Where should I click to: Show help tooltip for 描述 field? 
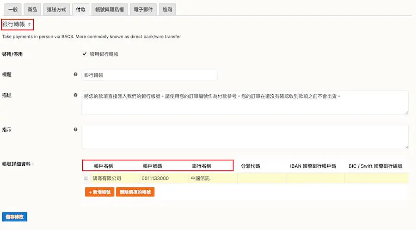pos(76,95)
